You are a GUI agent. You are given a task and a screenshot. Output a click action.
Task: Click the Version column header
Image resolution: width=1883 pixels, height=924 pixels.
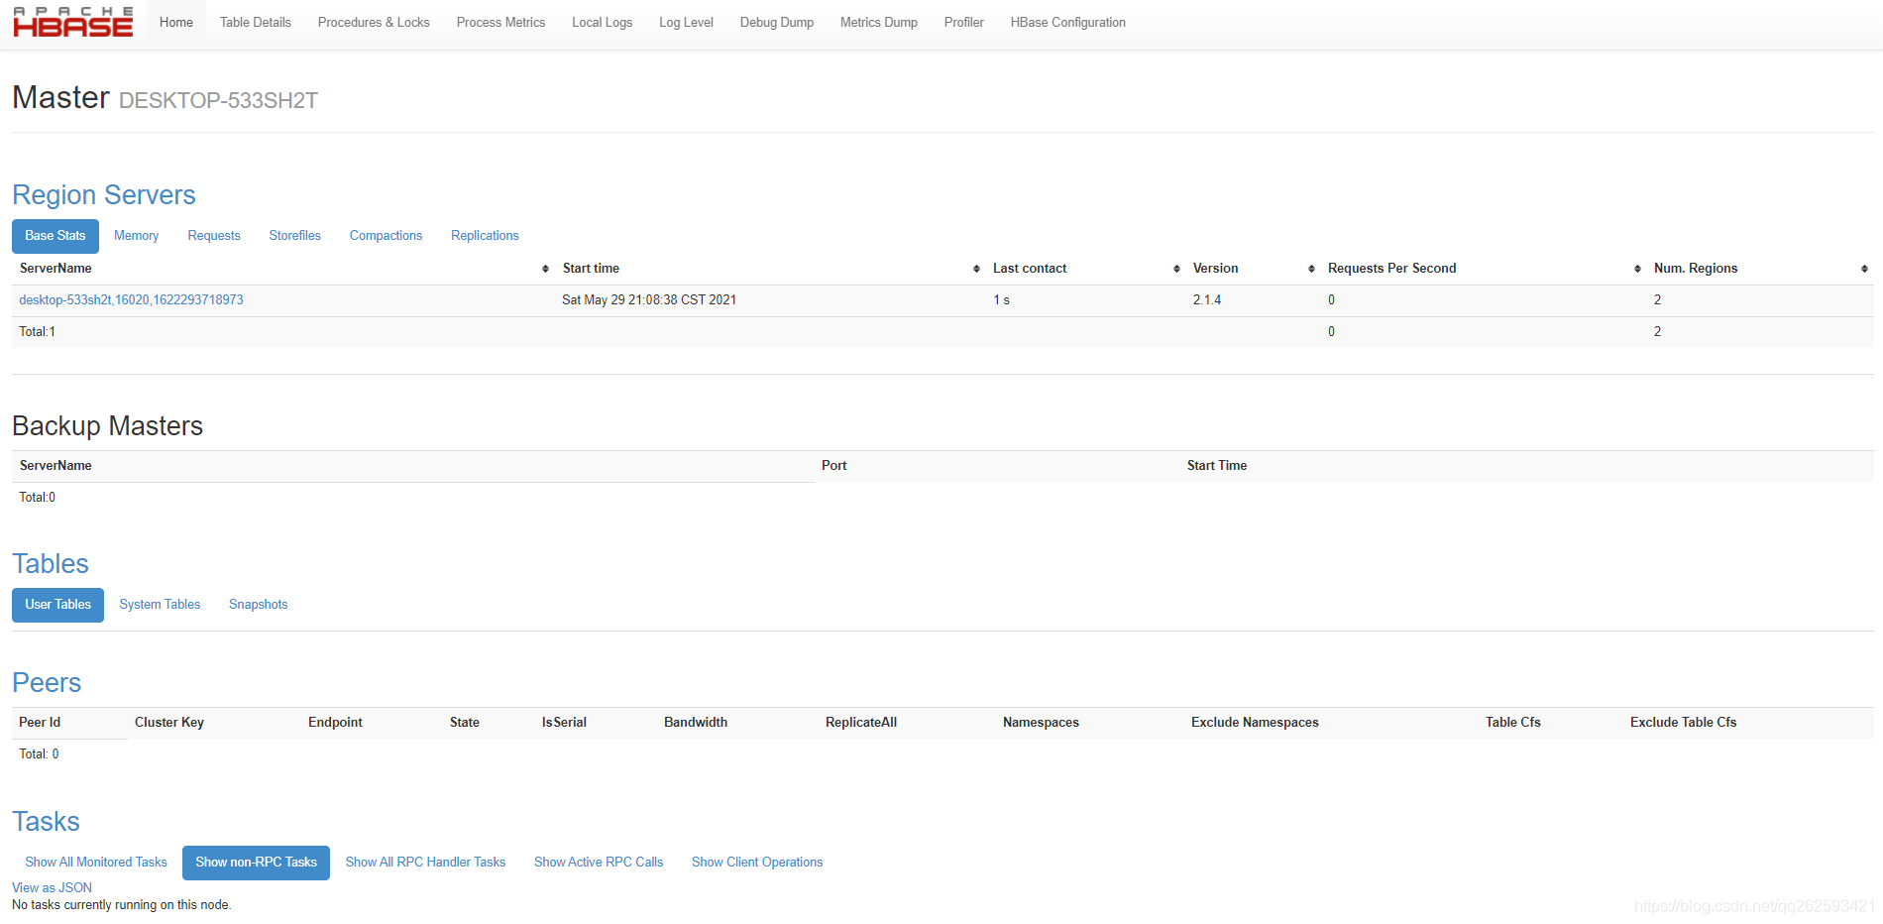(x=1215, y=269)
